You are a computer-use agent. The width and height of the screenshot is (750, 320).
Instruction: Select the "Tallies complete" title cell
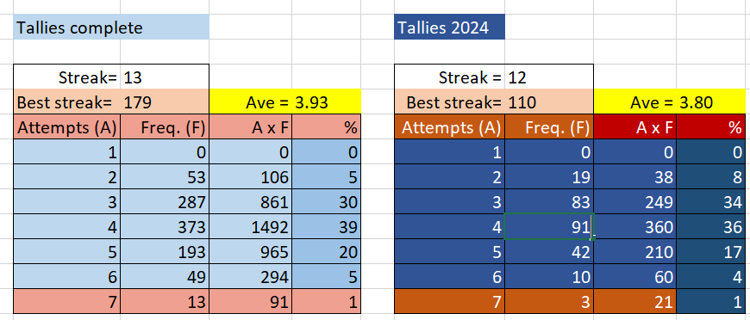pos(111,28)
